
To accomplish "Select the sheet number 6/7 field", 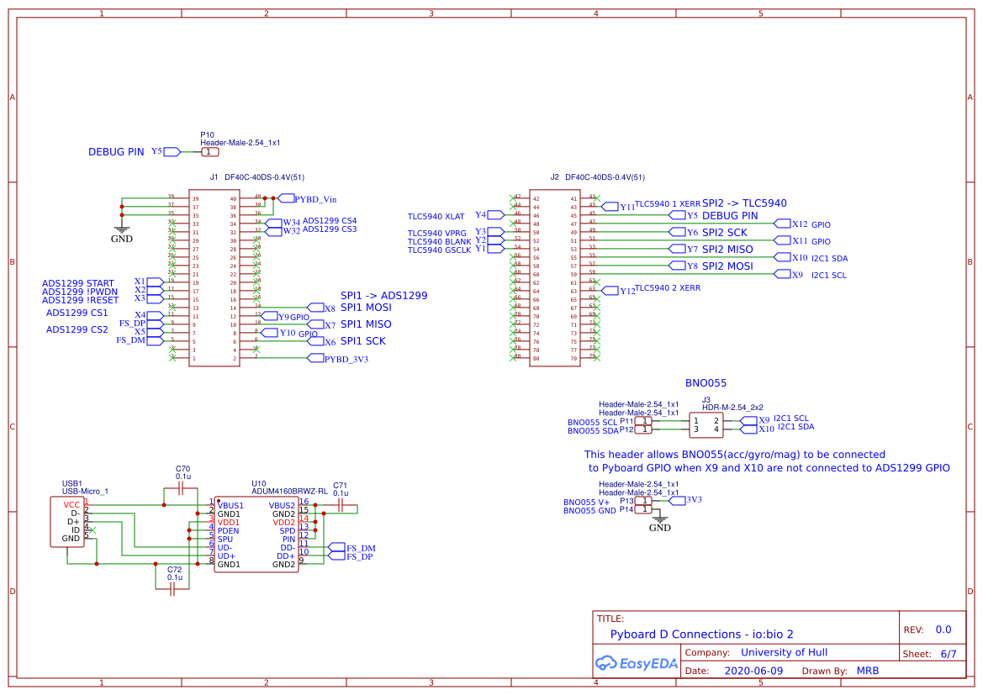I will point(948,653).
